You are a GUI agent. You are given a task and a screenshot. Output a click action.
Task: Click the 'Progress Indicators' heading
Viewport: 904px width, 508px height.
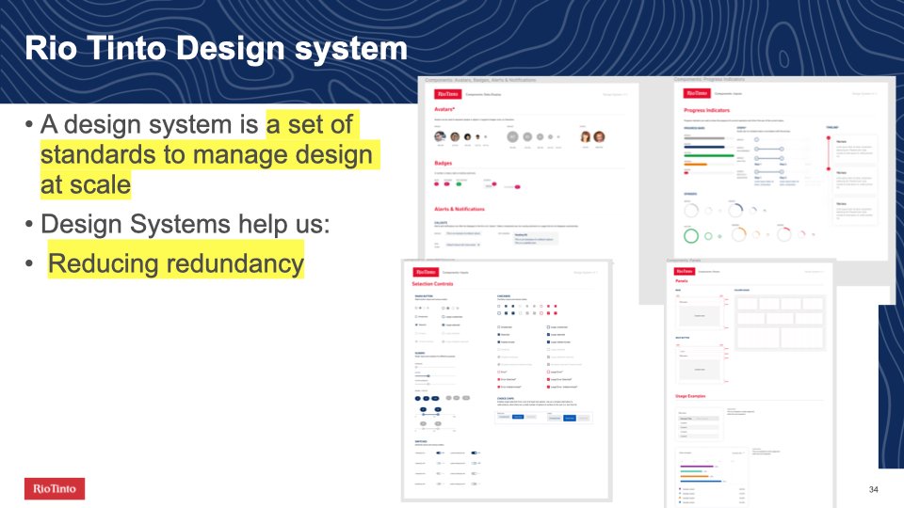706,110
